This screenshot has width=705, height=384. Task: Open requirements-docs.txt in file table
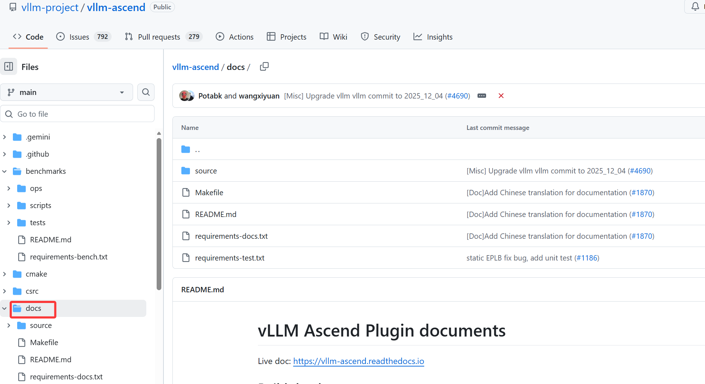[231, 236]
